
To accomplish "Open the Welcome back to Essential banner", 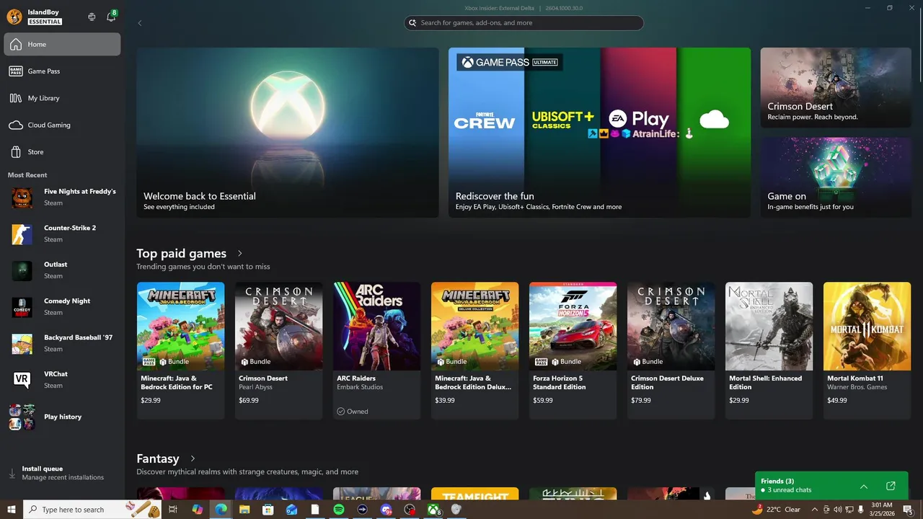I will click(288, 133).
